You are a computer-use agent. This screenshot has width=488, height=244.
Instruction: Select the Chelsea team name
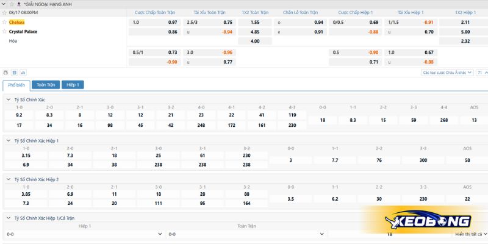click(x=16, y=22)
